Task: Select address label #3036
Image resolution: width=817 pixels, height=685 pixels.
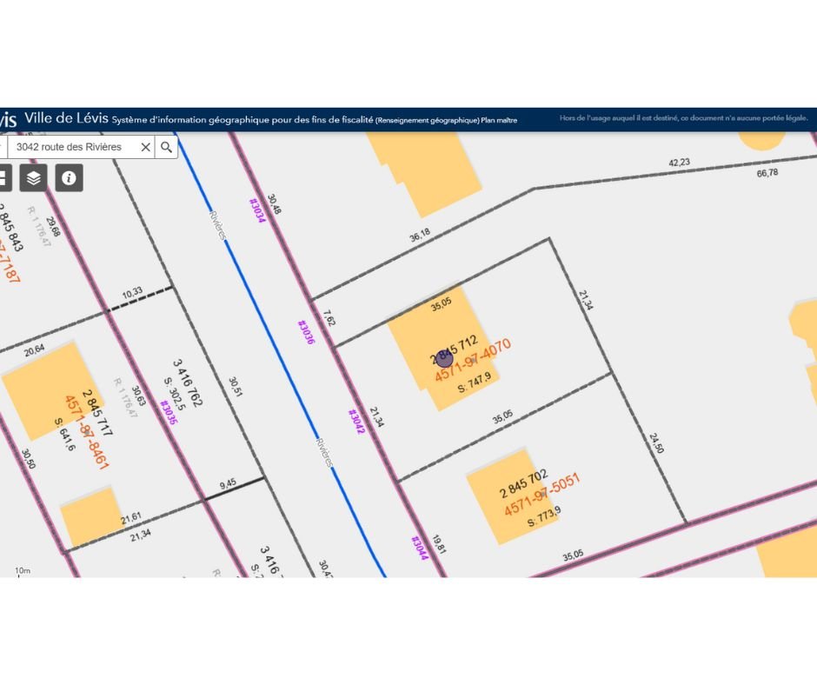Action: click(305, 332)
